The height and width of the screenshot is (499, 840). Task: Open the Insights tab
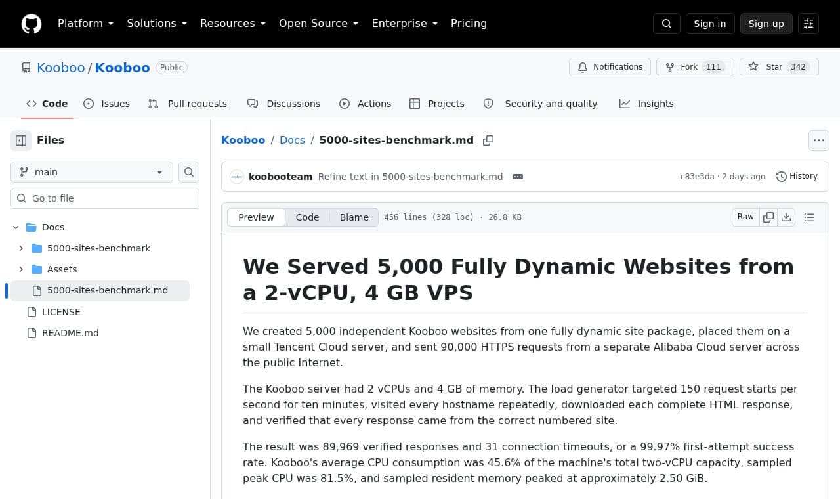click(646, 104)
